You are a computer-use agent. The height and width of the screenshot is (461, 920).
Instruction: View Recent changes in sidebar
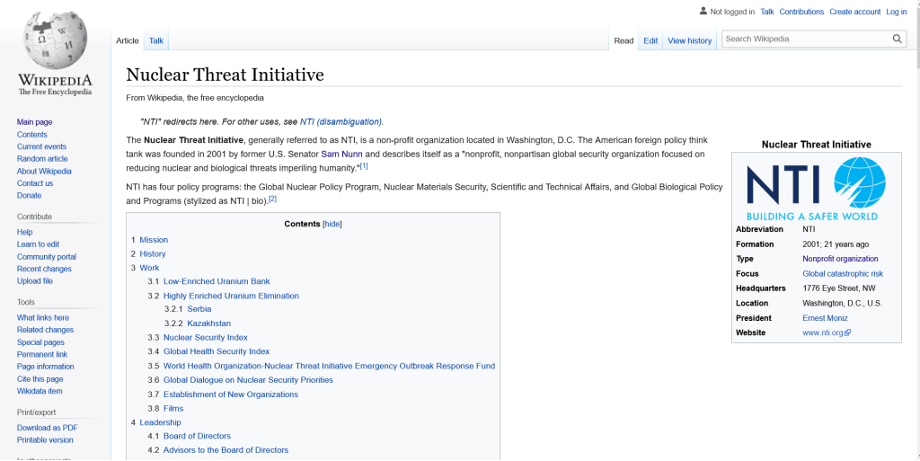(x=44, y=270)
